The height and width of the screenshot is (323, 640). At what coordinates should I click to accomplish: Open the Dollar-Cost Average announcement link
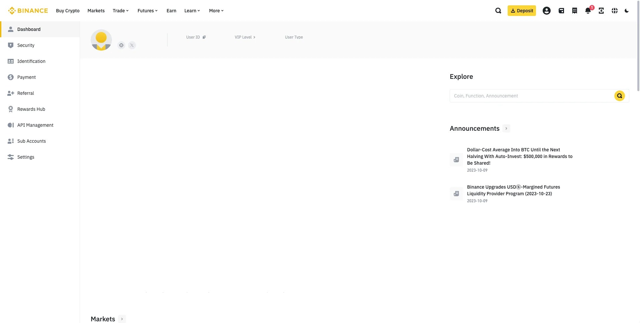519,156
